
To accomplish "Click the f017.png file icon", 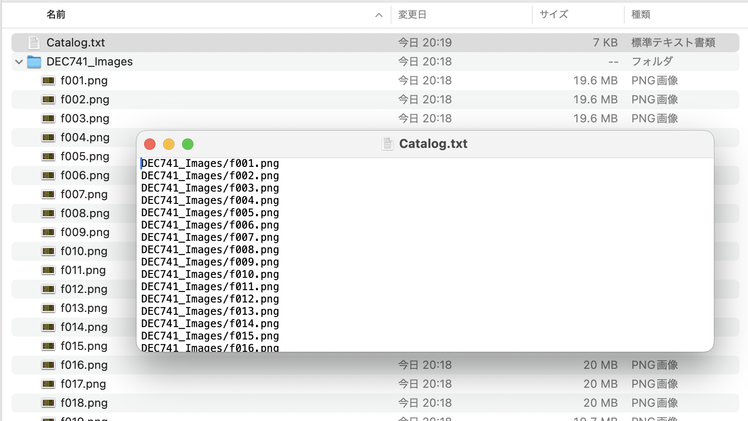I will (x=48, y=384).
